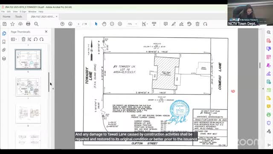The width and height of the screenshot is (273, 154).
Task: Add a sticky note comment
Action: pyautogui.click(x=166, y=24)
